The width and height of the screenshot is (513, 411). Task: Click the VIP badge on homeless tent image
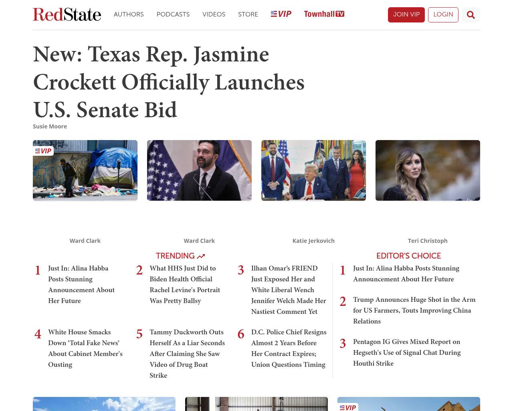[43, 151]
